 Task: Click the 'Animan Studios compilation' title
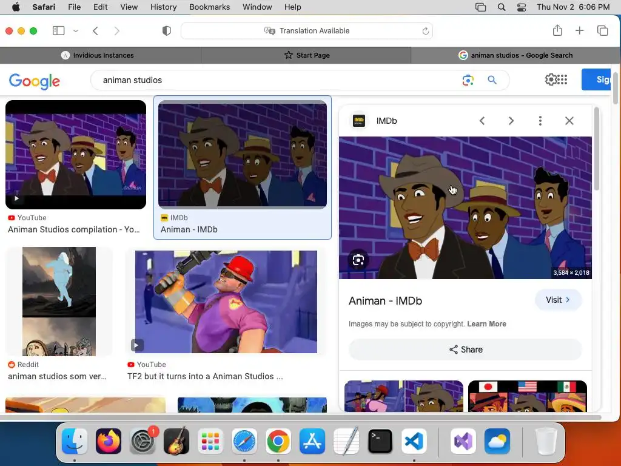74,229
